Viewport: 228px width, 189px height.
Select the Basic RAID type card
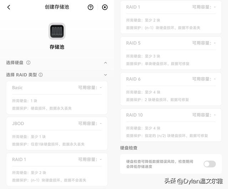pyautogui.click(x=57, y=98)
